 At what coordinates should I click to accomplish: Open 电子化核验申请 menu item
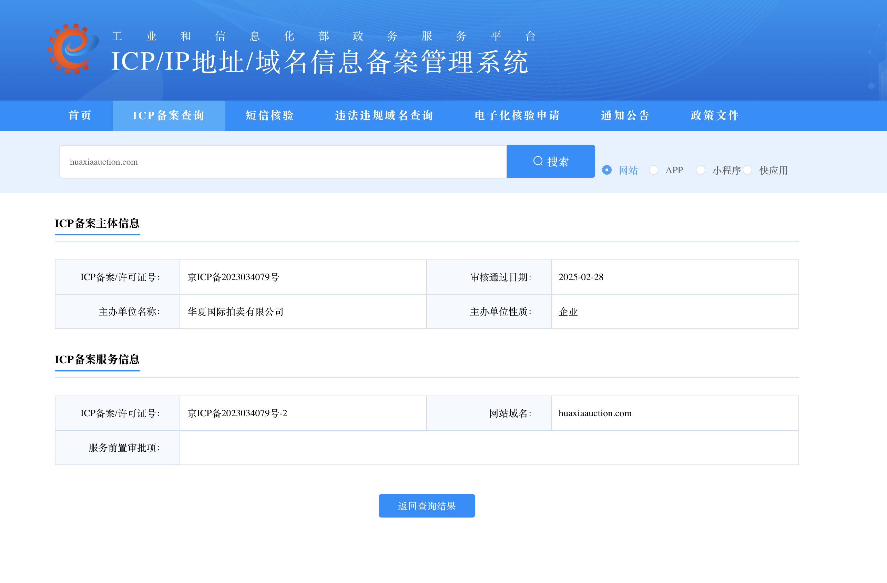517,115
